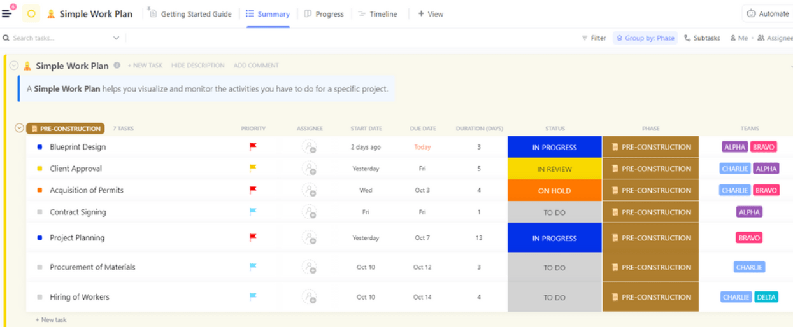
Task: Open the hamburger sidebar menu
Action: click(7, 13)
